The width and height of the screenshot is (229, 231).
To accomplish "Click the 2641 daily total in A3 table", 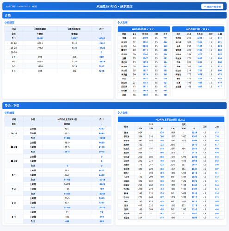I will click(x=194, y=169).
